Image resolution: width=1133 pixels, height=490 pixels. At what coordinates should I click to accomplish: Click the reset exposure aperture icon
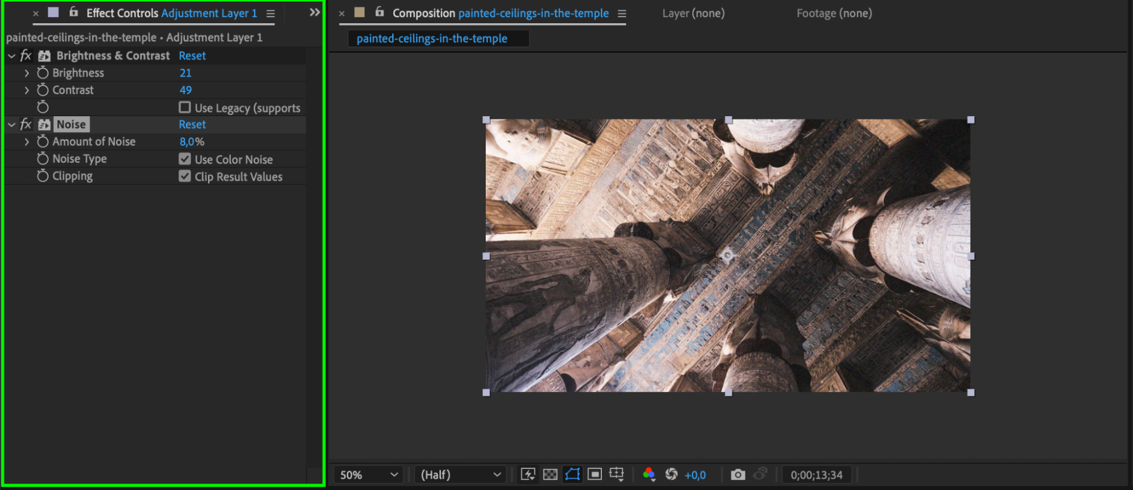672,474
